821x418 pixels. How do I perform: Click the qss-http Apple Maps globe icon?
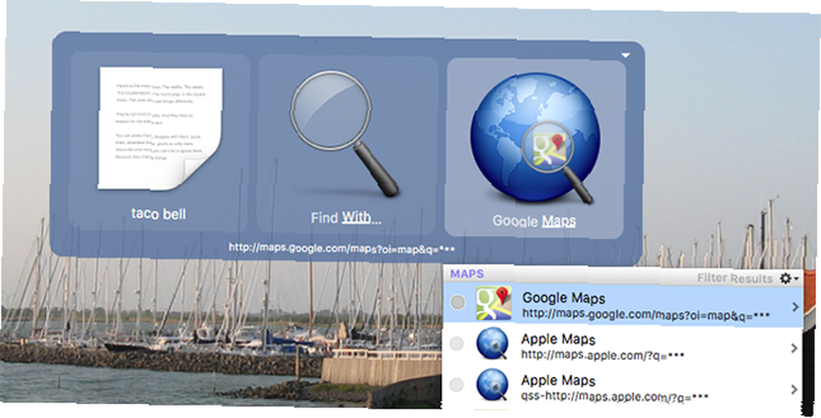tap(492, 385)
